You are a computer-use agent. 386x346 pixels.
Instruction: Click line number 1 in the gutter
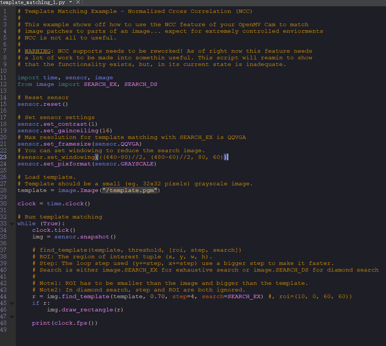click(5, 11)
